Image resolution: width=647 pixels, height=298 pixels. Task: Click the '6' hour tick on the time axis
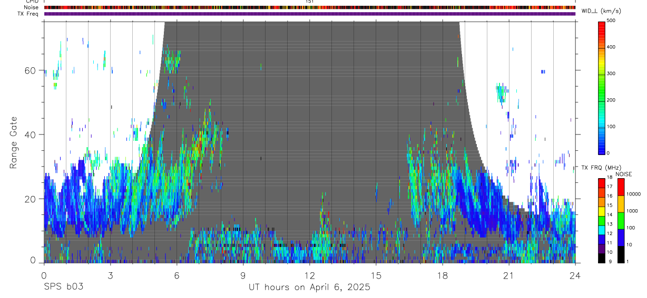177,275
